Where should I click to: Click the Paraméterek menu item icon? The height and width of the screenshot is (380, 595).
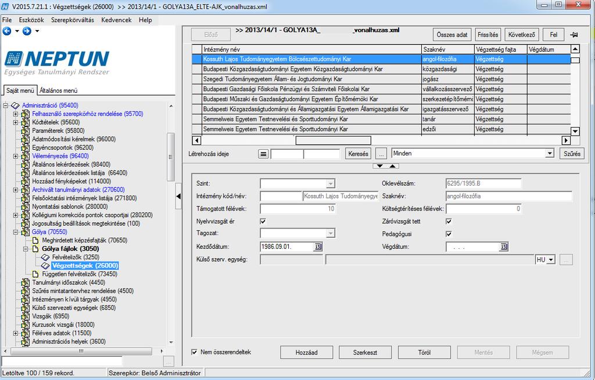tap(26, 131)
